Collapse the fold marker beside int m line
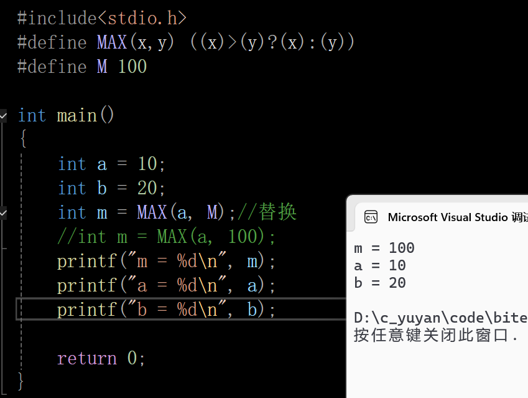Image resolution: width=528 pixels, height=398 pixels. 3,213
